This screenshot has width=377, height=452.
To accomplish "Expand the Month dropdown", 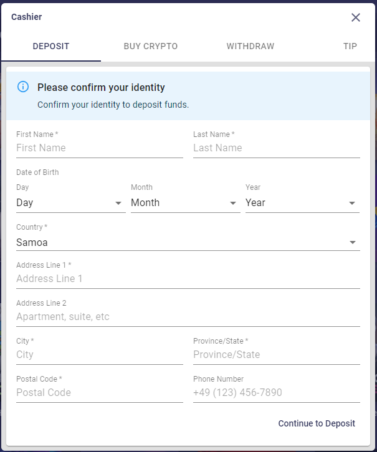I will pyautogui.click(x=186, y=202).
